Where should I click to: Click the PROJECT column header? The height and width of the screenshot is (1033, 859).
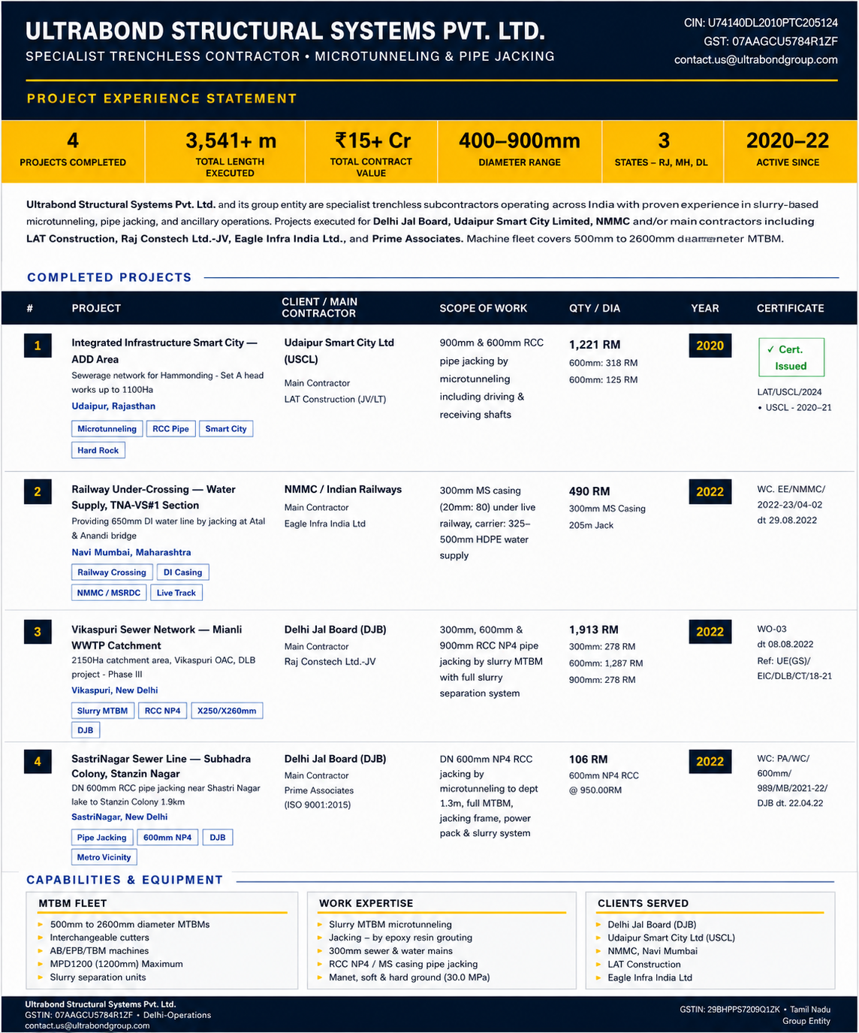click(x=96, y=308)
